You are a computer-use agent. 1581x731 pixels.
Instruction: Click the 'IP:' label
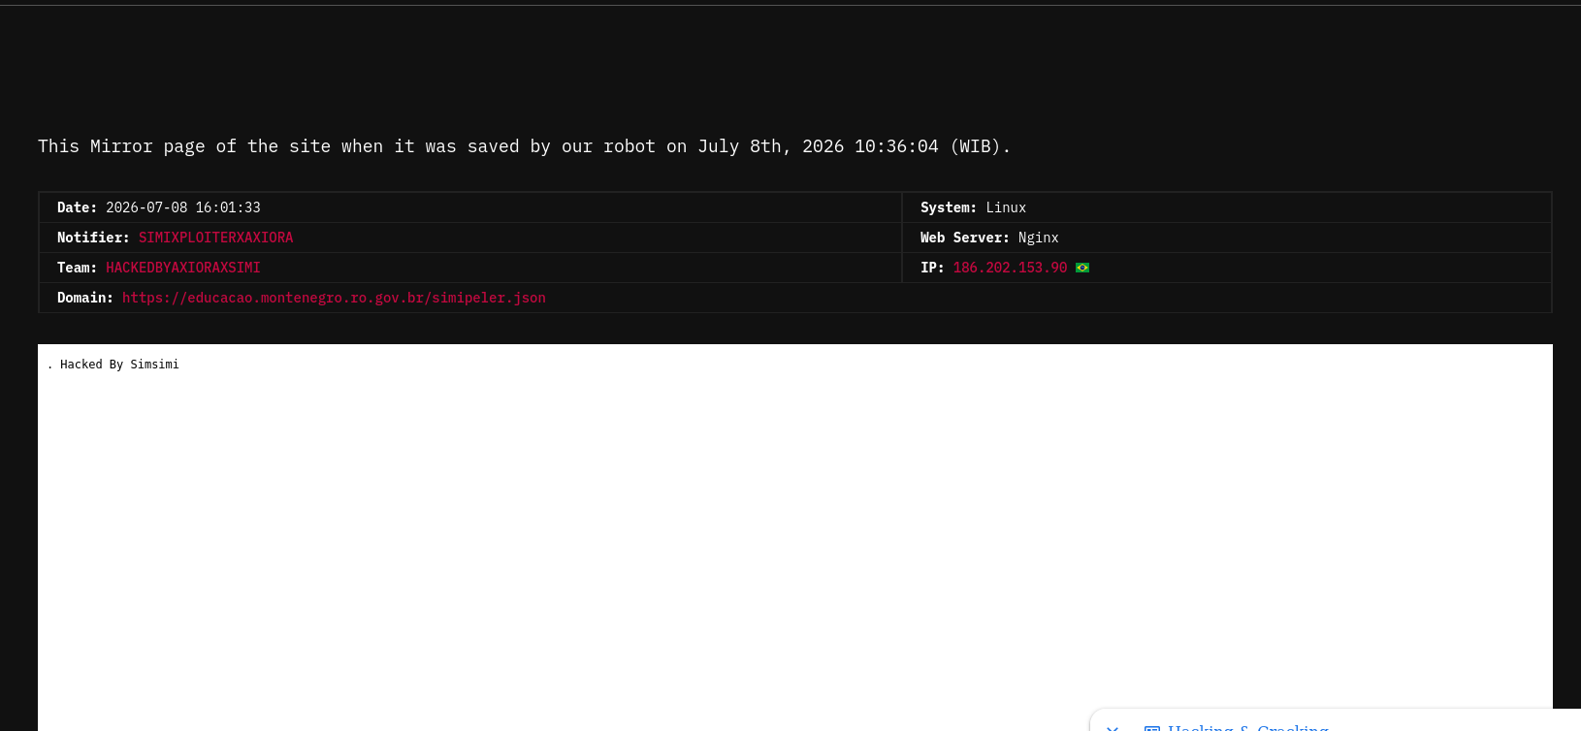click(x=932, y=268)
